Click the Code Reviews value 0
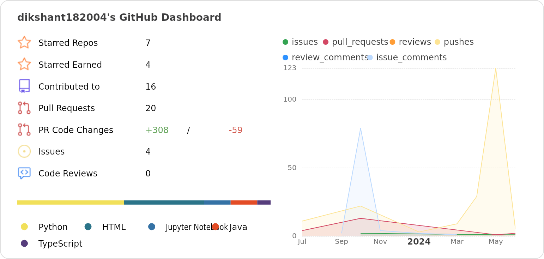This screenshot has height=259, width=544. 148,174
